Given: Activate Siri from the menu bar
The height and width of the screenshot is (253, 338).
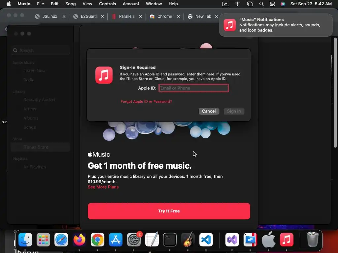Looking at the screenshot, I should pyautogui.click(x=283, y=4).
